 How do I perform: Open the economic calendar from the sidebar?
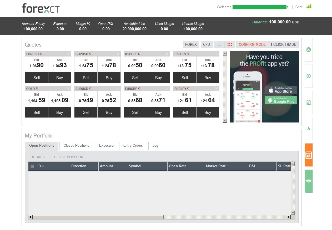[x=309, y=102]
